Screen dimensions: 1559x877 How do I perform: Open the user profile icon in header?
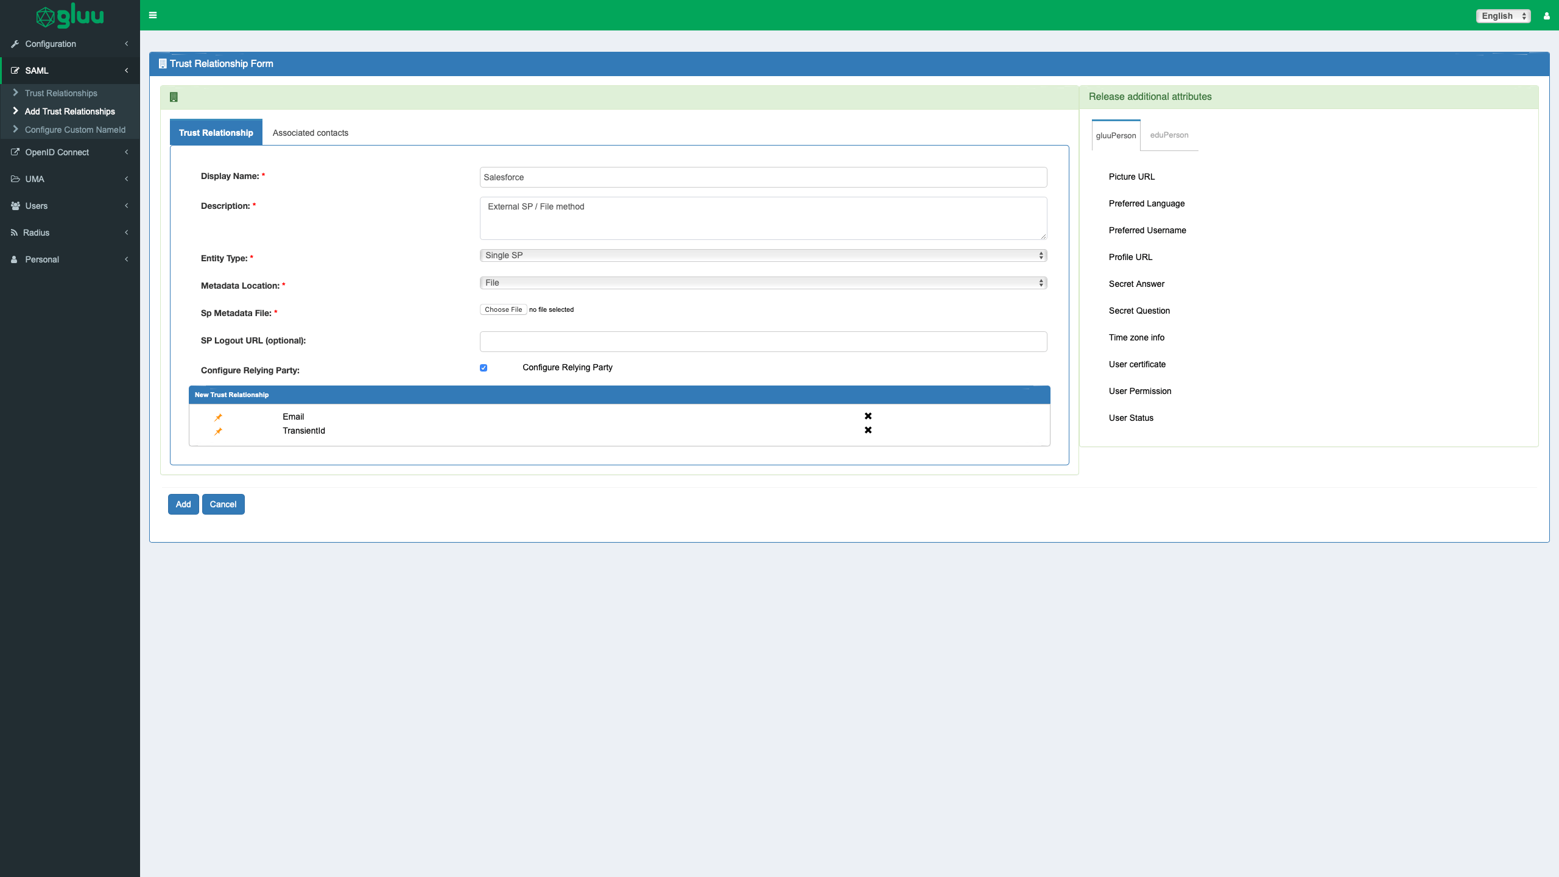pyautogui.click(x=1546, y=16)
